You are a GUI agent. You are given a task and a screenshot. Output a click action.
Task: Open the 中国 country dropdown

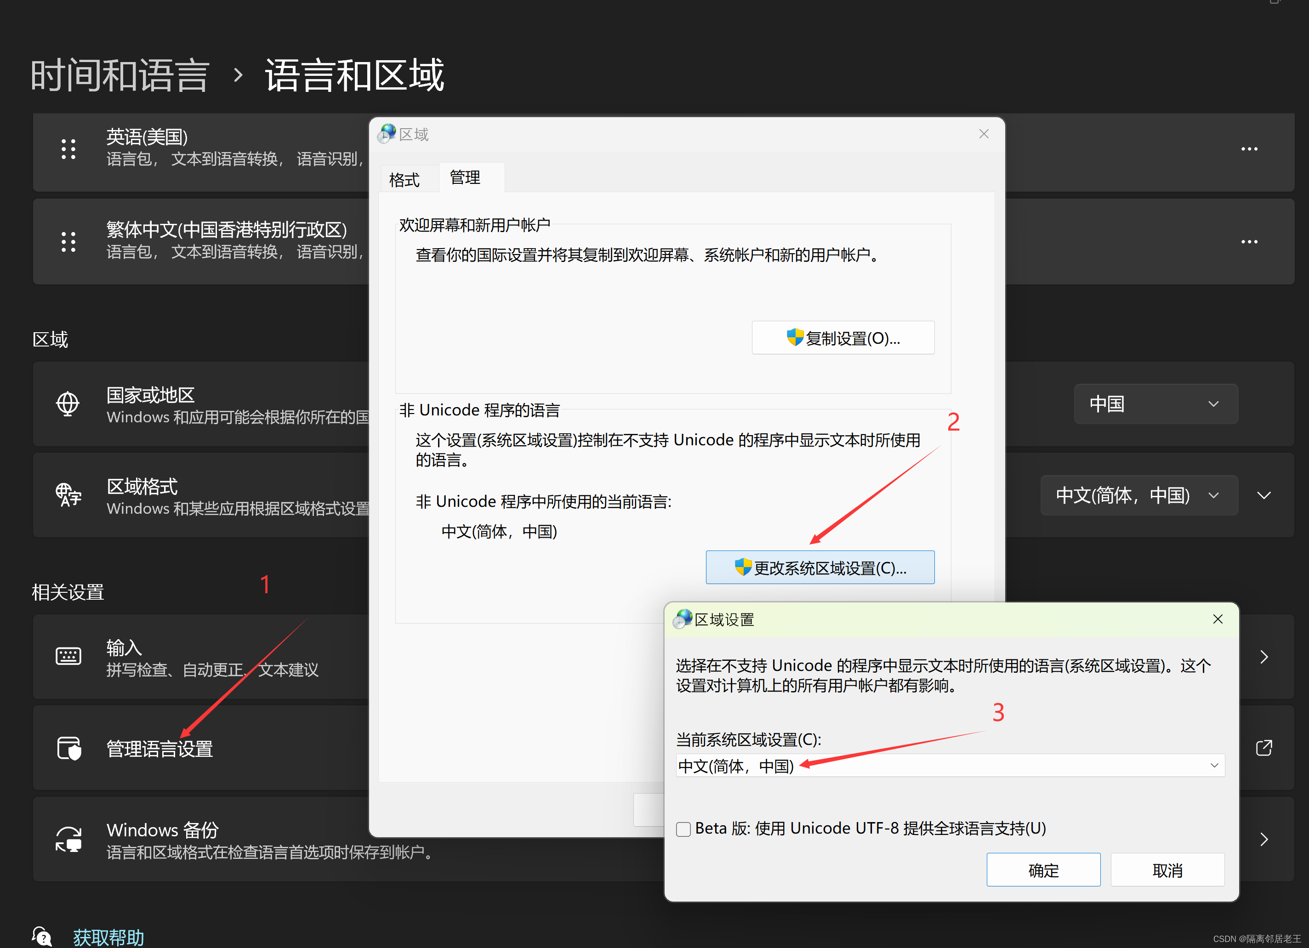[1155, 404]
